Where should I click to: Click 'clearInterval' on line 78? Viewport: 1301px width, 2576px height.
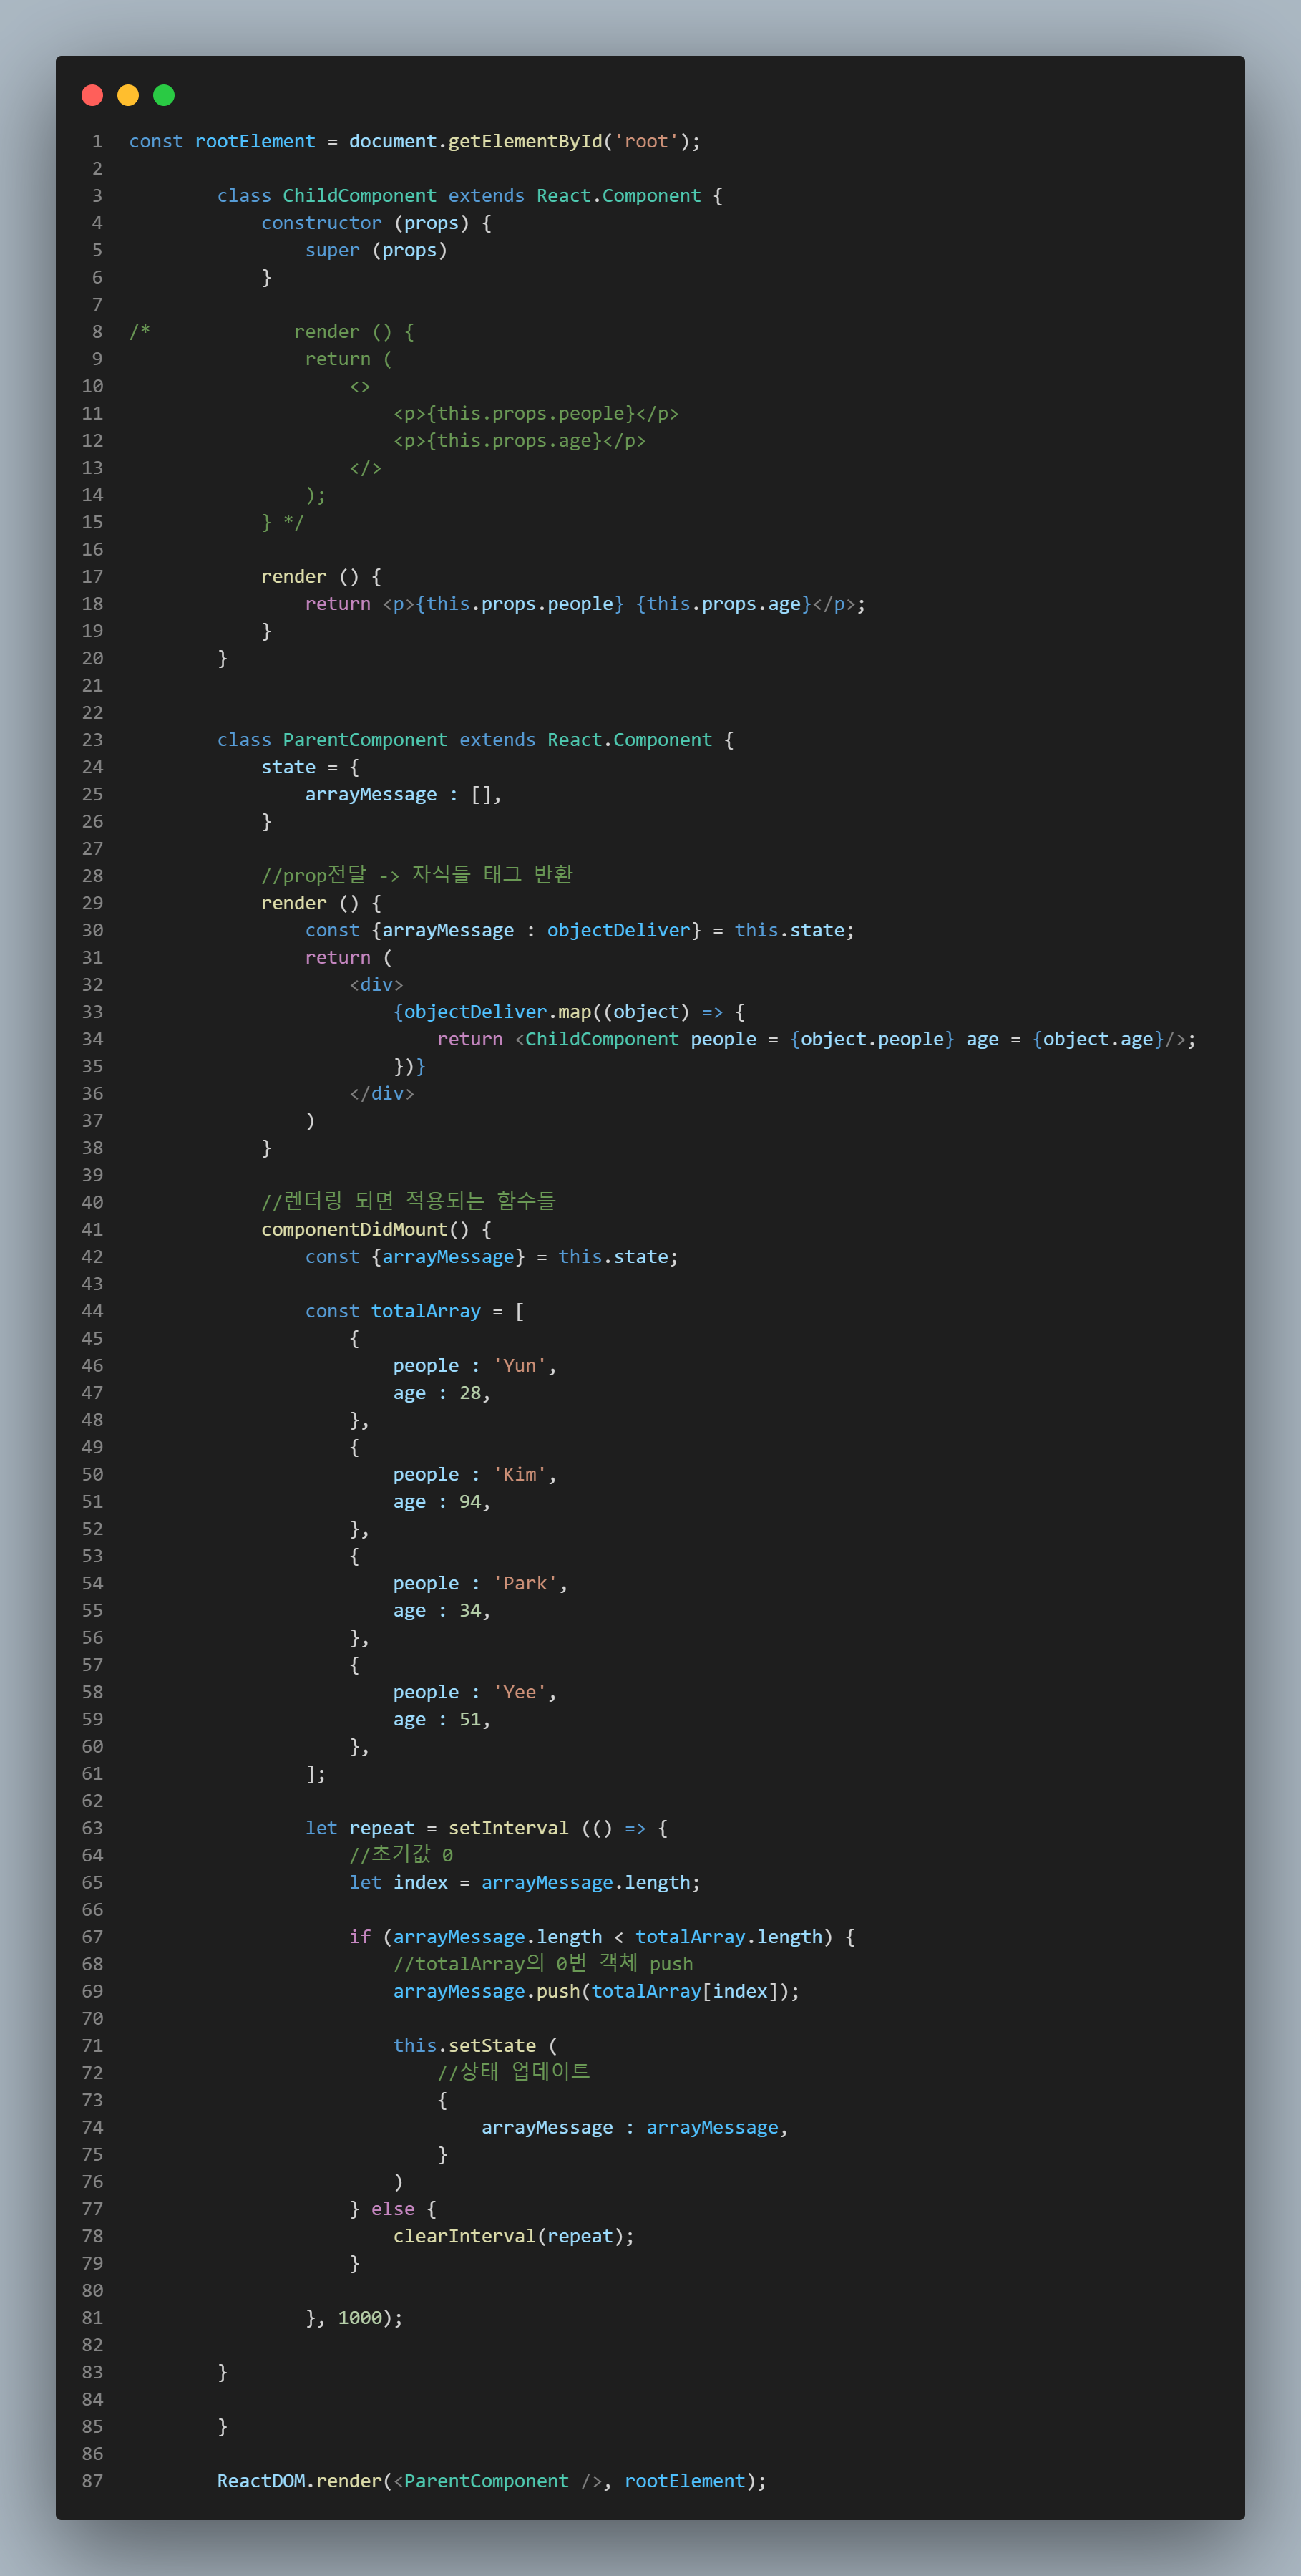tap(464, 2236)
